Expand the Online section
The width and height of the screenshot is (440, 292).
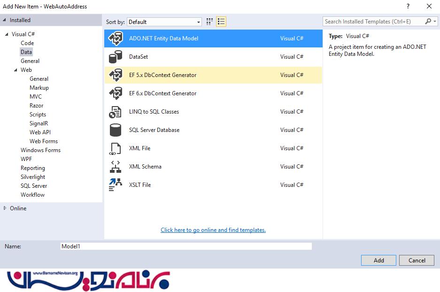(x=5, y=208)
